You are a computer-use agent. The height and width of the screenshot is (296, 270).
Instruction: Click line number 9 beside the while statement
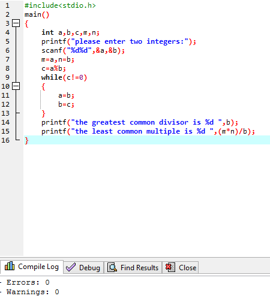click(x=7, y=77)
